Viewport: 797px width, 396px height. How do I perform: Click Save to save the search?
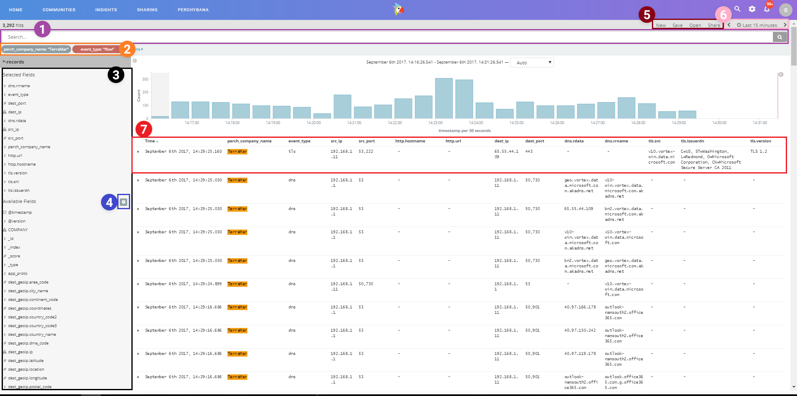pos(677,25)
